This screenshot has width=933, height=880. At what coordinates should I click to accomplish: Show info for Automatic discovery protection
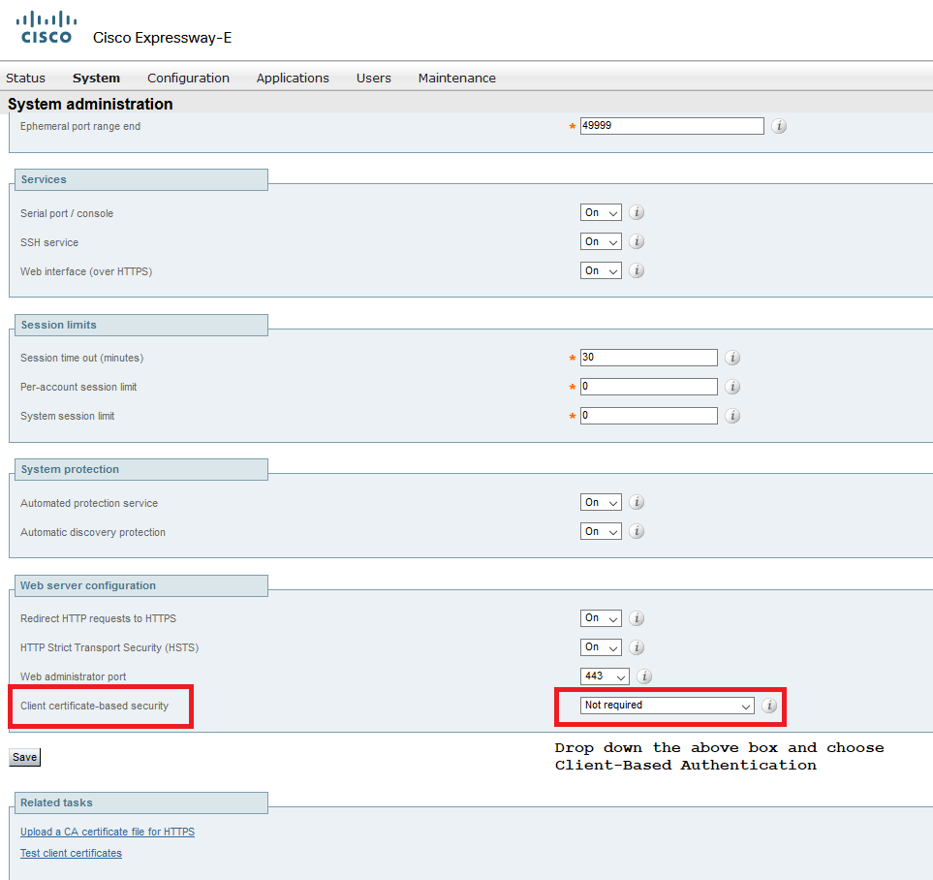(x=637, y=531)
